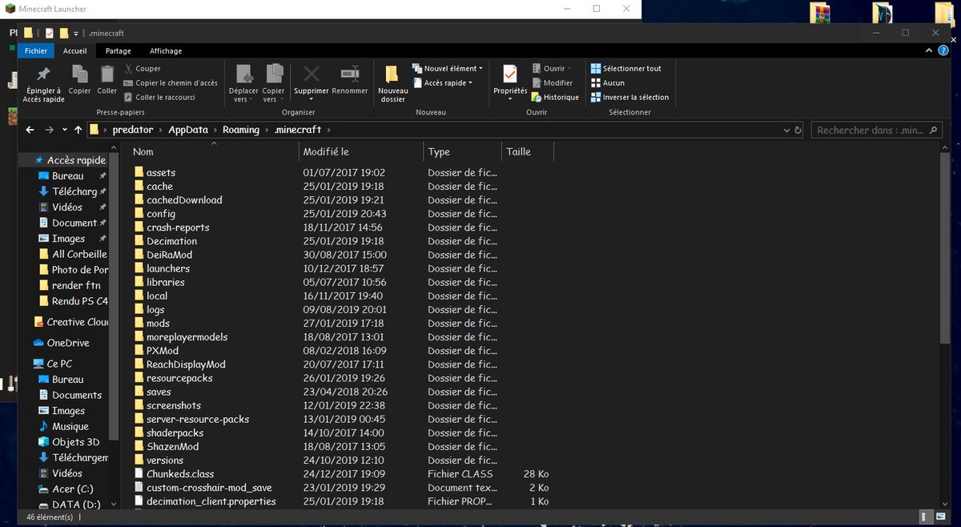Switch to the Affichage tab
This screenshot has height=527, width=961.
(x=166, y=50)
